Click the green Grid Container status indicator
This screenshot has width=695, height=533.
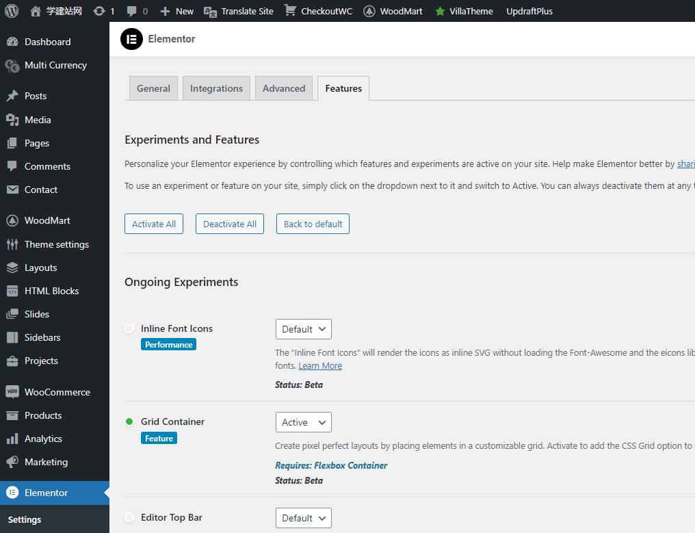[x=129, y=421]
